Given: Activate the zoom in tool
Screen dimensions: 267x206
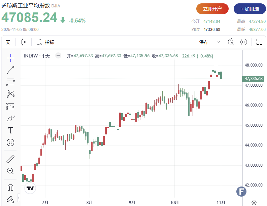Looking at the screenshot, I should (10, 171).
